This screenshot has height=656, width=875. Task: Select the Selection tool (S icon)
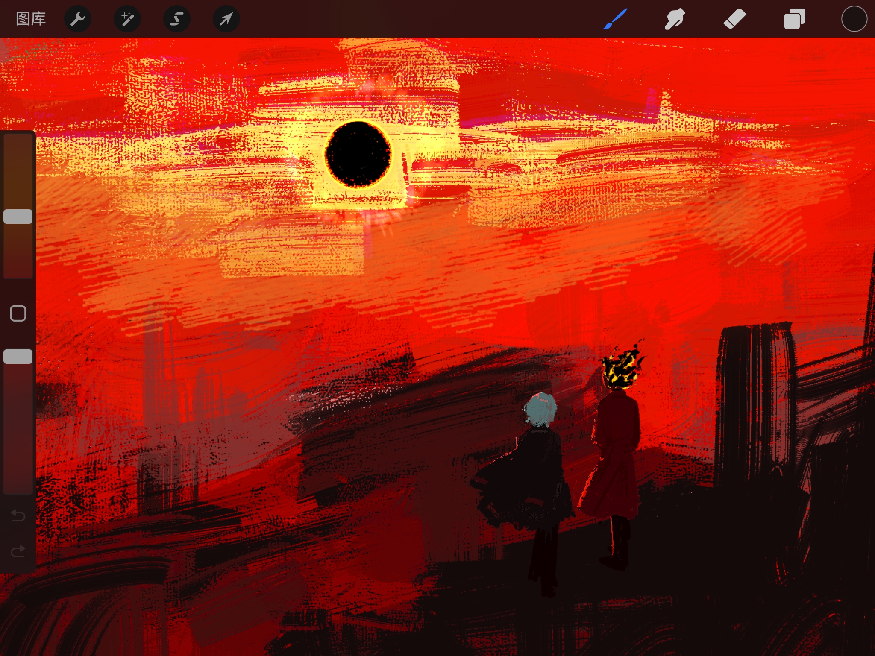[x=176, y=19]
